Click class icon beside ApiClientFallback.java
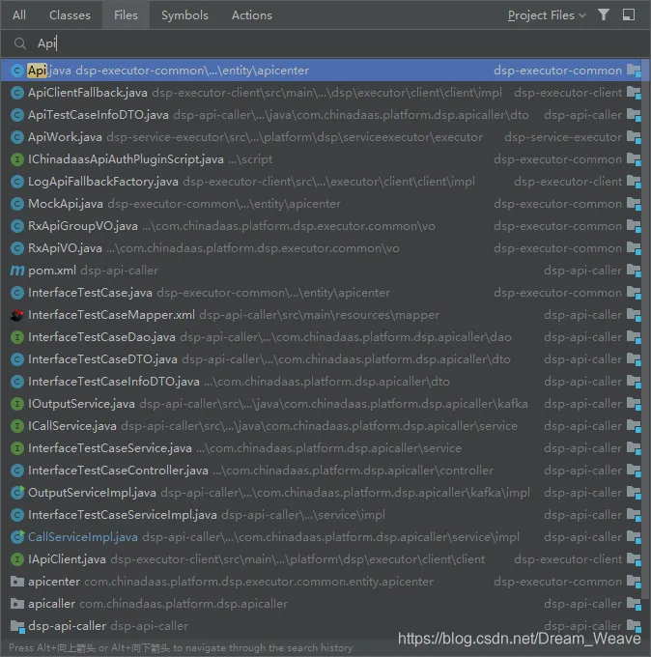This screenshot has width=651, height=657. pyautogui.click(x=16, y=93)
